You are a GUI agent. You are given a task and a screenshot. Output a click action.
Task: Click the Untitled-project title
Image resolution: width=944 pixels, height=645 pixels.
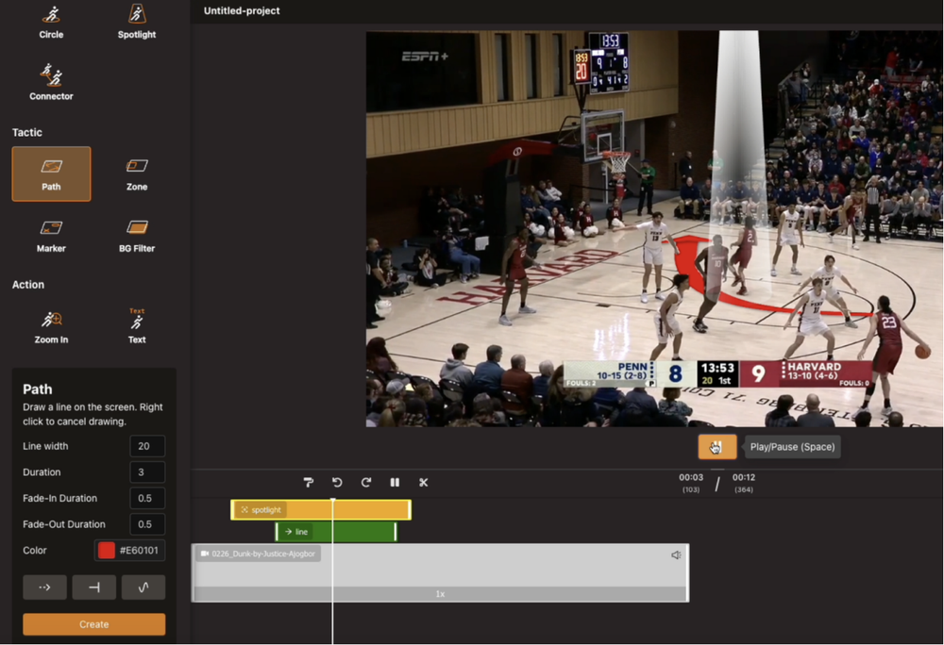point(242,10)
